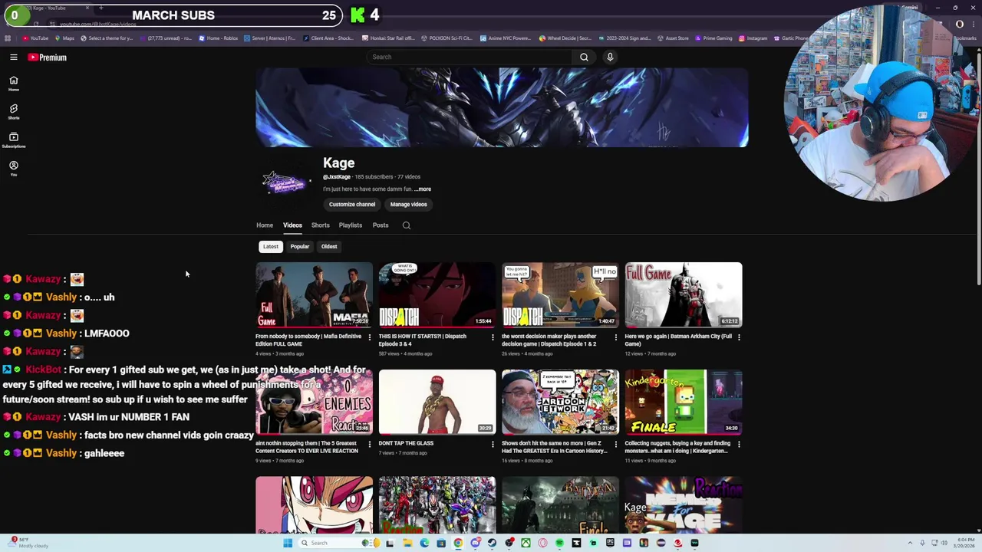Open the You section in the sidebar

tap(13, 169)
